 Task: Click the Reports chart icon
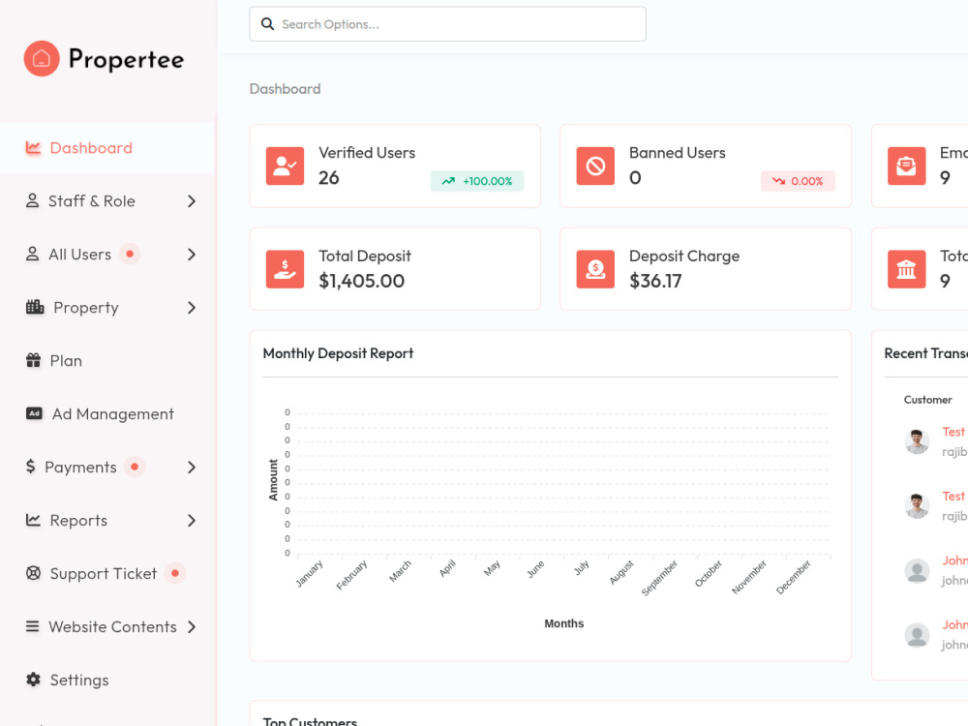[33, 520]
